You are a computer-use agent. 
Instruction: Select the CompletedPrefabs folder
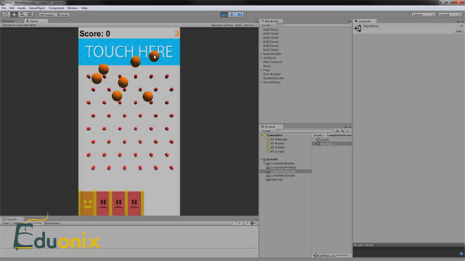(283, 167)
